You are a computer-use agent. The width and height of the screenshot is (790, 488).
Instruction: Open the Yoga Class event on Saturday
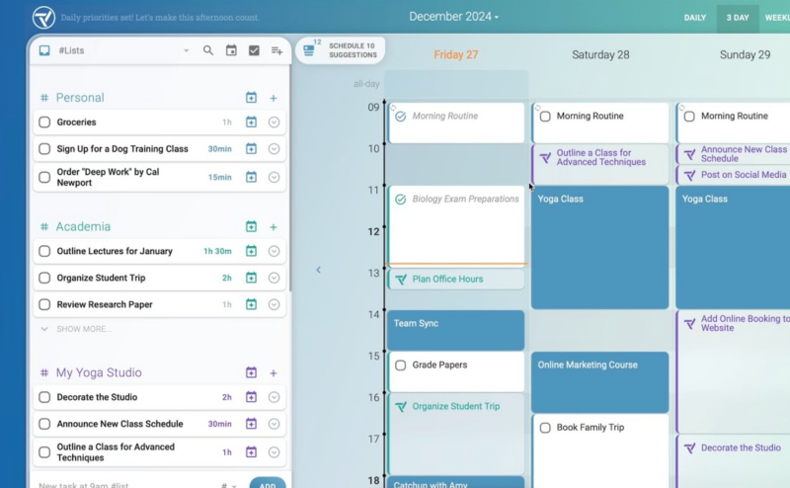click(x=599, y=247)
